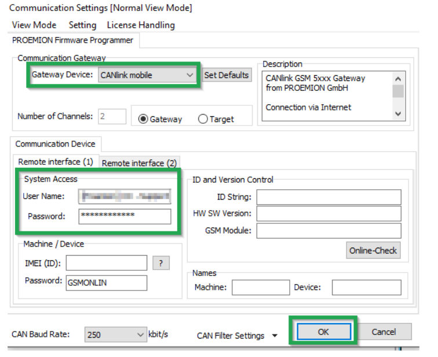Expand the CAN Baud Rate dropdown
The width and height of the screenshot is (438, 357).
click(141, 334)
